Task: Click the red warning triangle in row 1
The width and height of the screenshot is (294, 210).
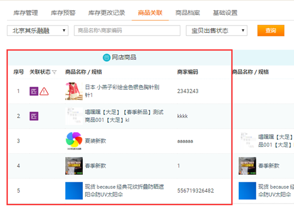Action: coord(44,91)
